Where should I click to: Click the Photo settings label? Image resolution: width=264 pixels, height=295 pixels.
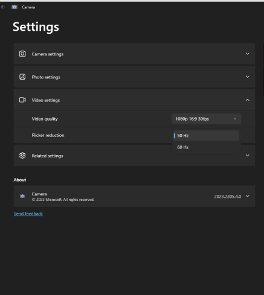point(46,77)
